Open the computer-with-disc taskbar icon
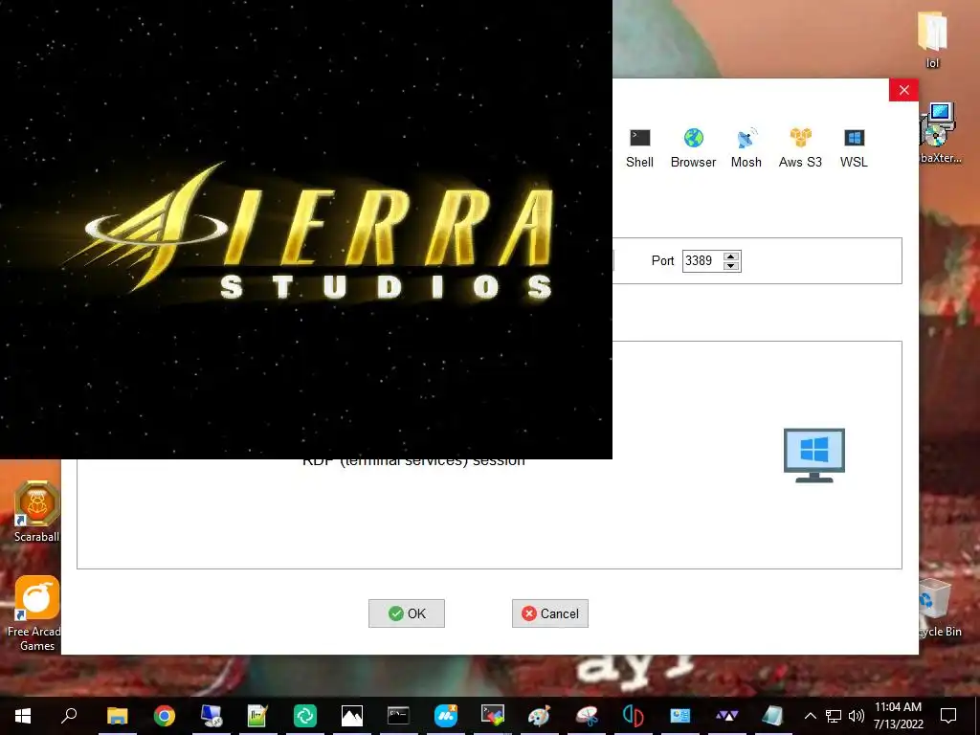This screenshot has height=735, width=980. 212,716
